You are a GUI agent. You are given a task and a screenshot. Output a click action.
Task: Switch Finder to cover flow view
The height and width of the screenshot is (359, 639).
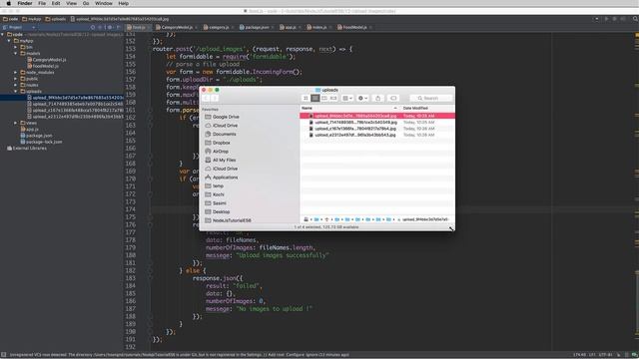click(x=333, y=98)
